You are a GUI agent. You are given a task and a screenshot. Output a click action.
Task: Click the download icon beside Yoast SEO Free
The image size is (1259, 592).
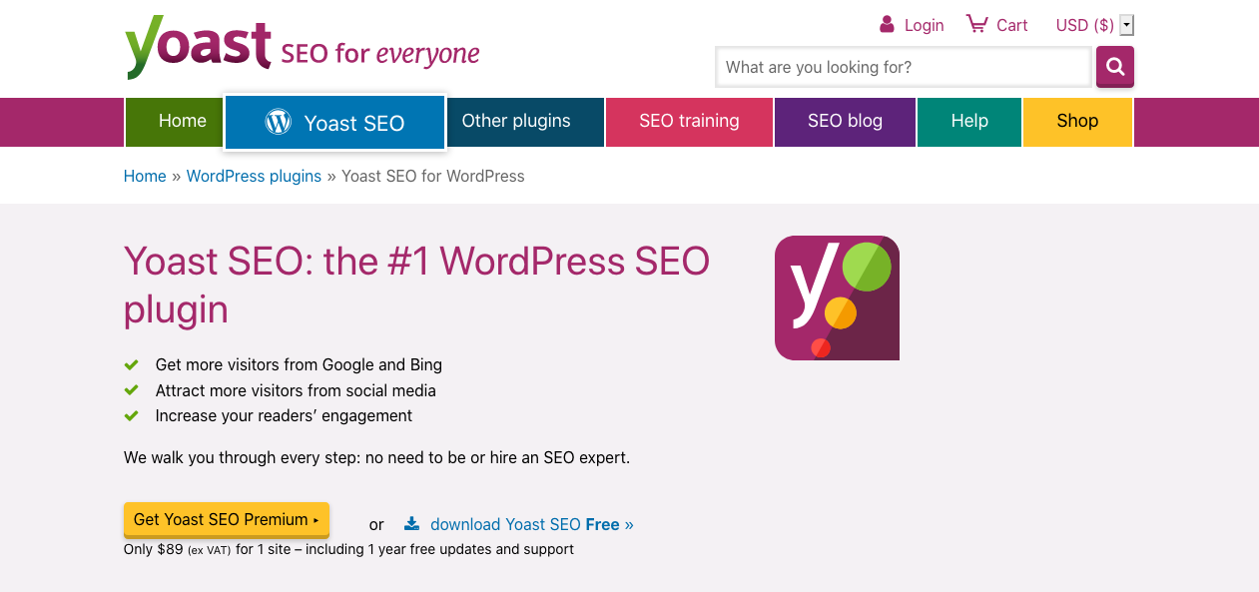pos(411,523)
